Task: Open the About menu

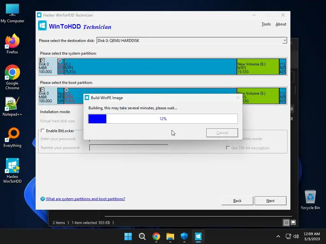Action: tap(281, 24)
